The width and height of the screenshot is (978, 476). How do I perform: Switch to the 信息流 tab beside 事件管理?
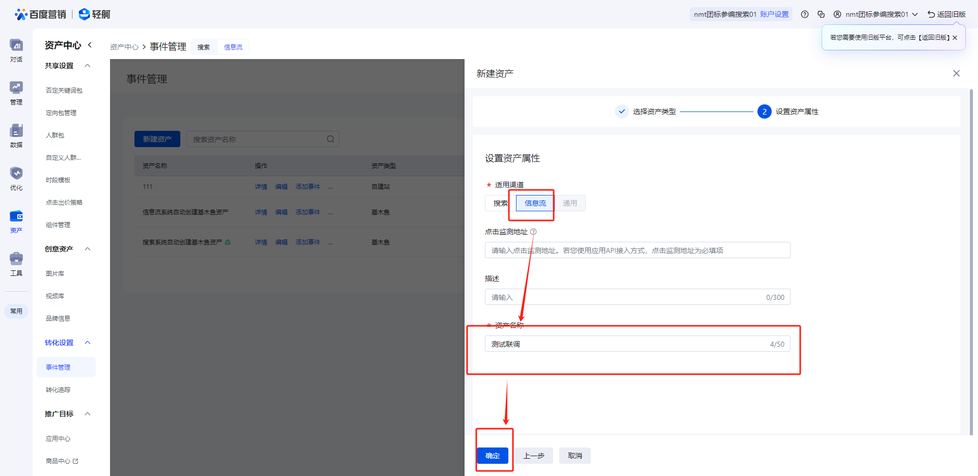(x=233, y=47)
